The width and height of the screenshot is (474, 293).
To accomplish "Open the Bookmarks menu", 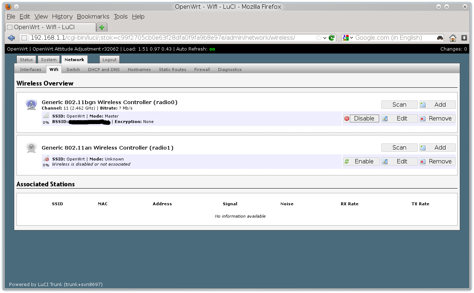I will [93, 16].
